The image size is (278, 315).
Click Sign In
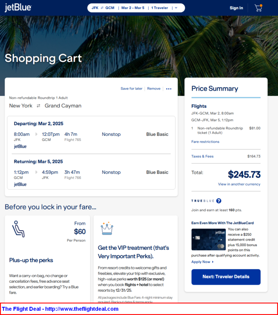(236, 8)
